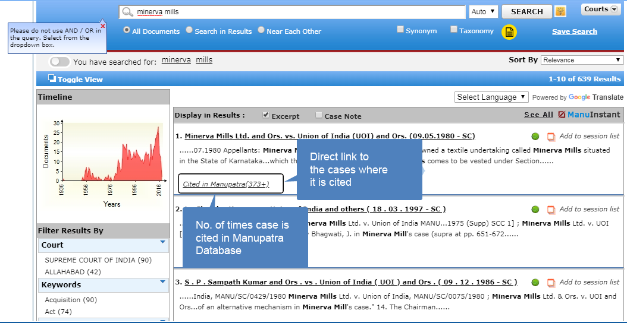This screenshot has width=627, height=323.
Task: Open the Courts menu
Action: click(600, 9)
